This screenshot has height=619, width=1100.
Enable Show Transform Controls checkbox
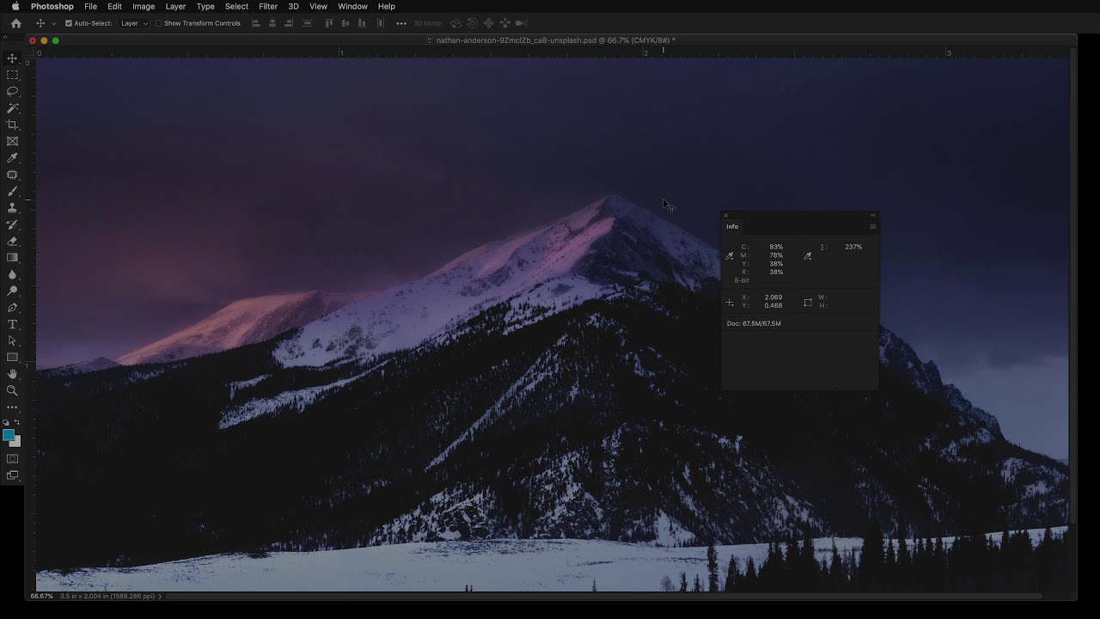(159, 23)
